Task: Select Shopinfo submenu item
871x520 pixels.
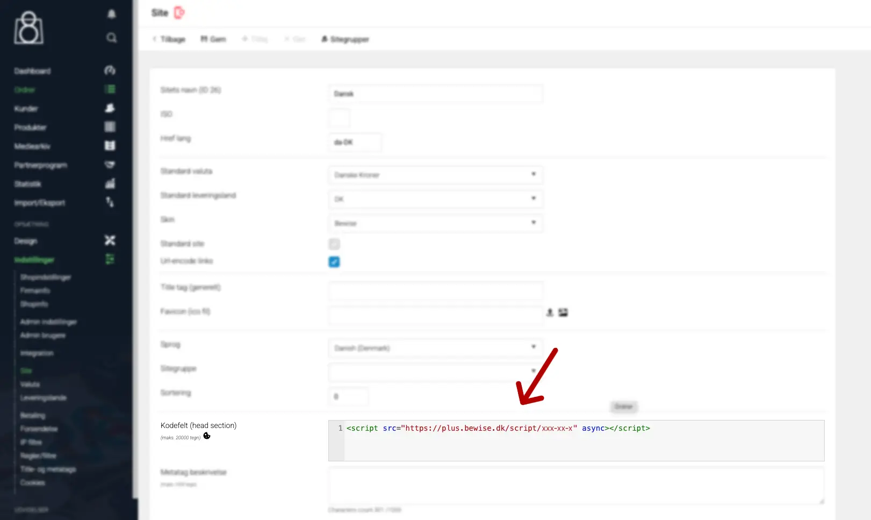Action: pyautogui.click(x=34, y=304)
